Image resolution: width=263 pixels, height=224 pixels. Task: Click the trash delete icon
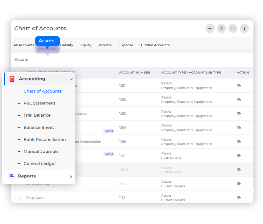click(x=221, y=29)
